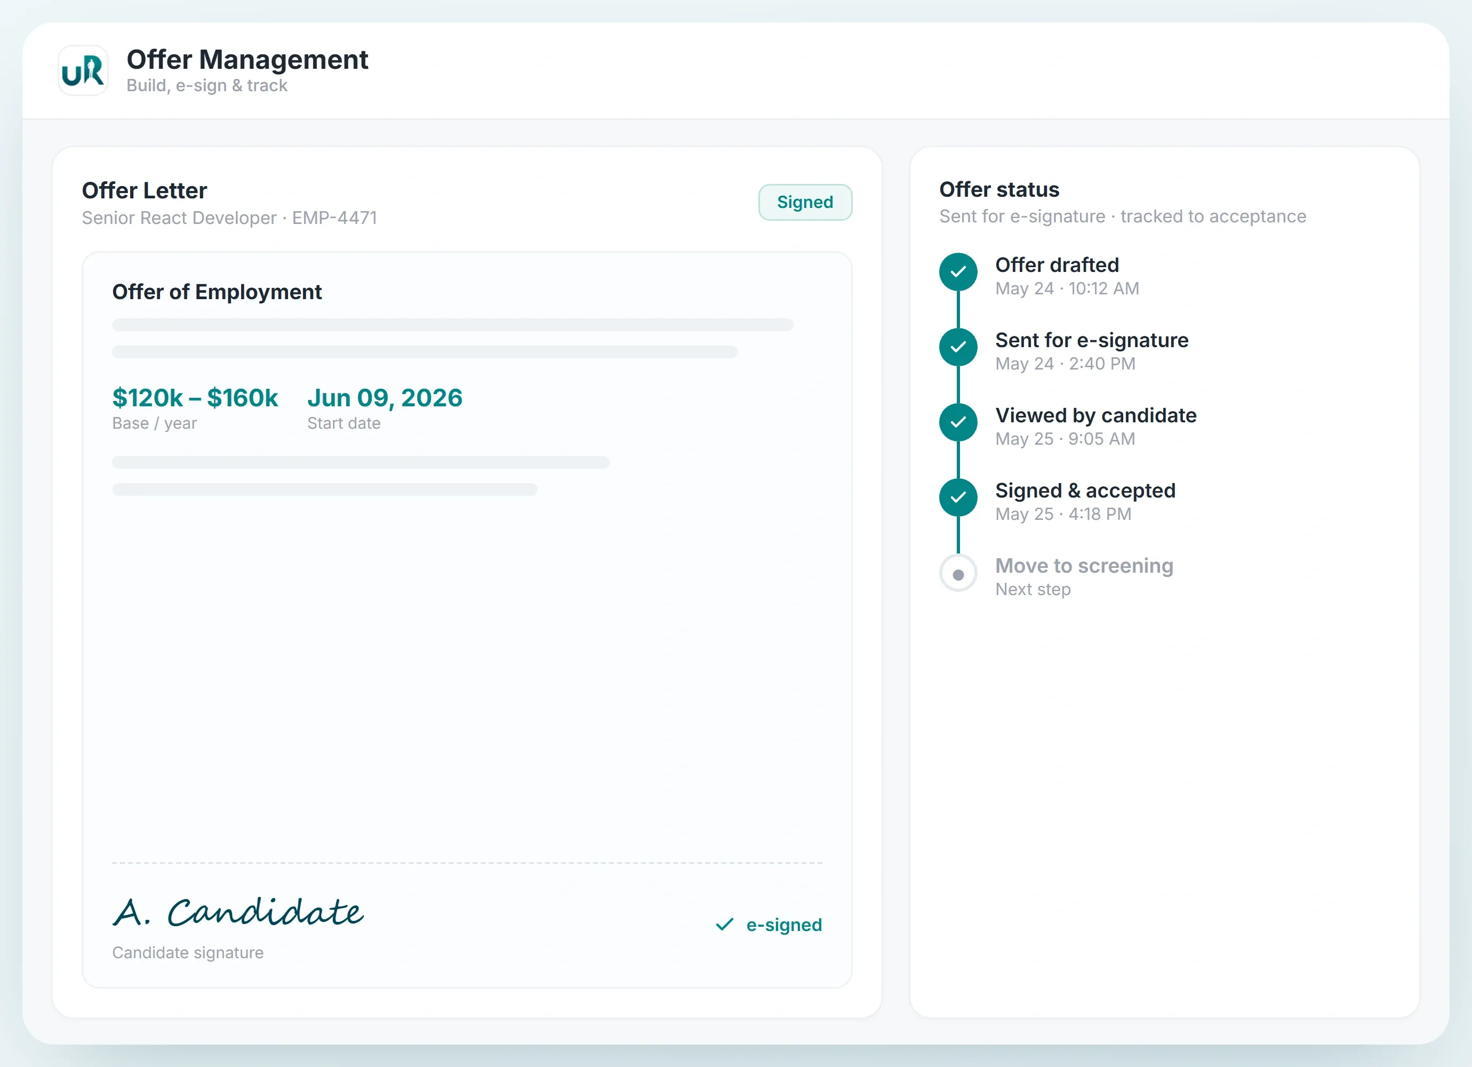This screenshot has width=1472, height=1067.
Task: Click the Signed status badge
Action: (x=805, y=203)
